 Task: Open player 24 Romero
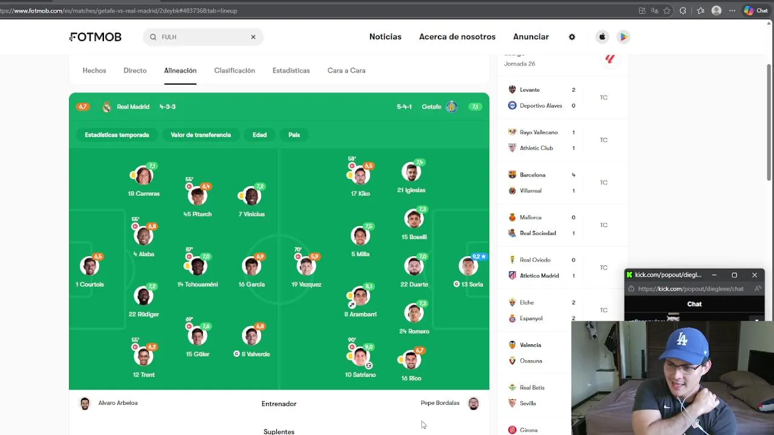point(414,317)
